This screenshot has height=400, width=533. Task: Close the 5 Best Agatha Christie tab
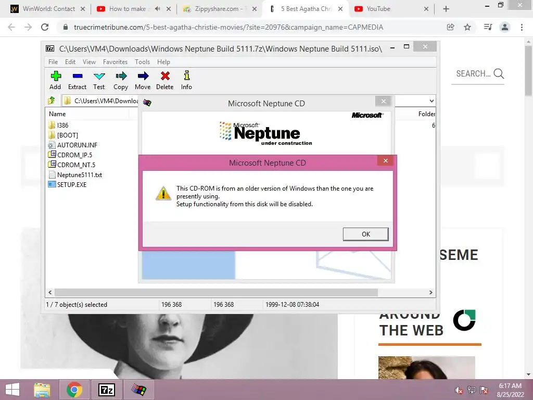(340, 9)
